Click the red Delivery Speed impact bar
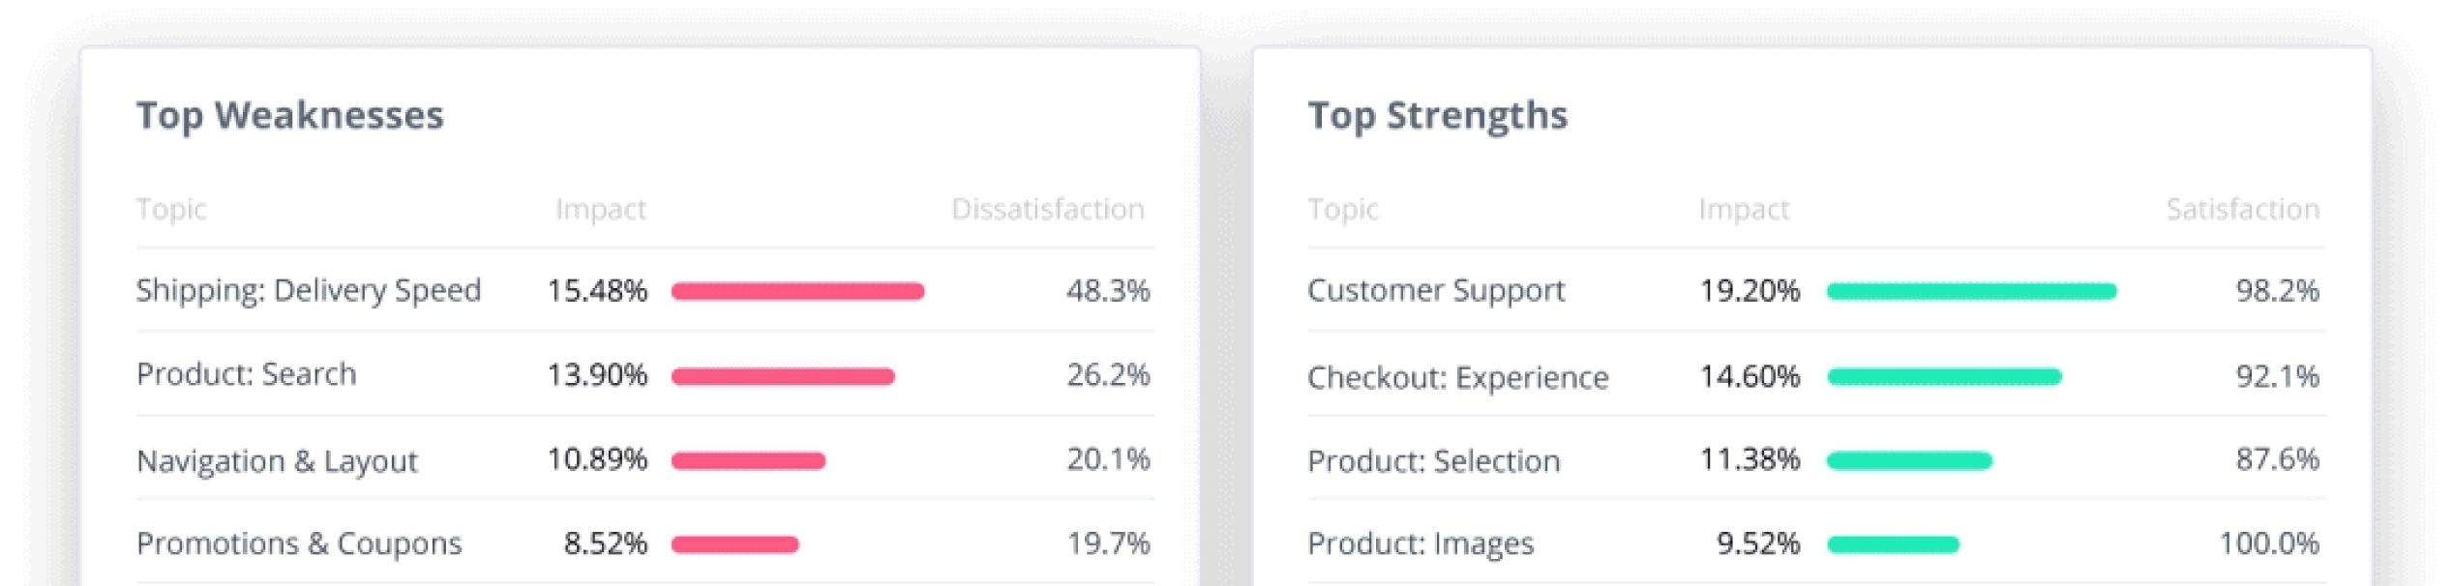 pos(797,291)
